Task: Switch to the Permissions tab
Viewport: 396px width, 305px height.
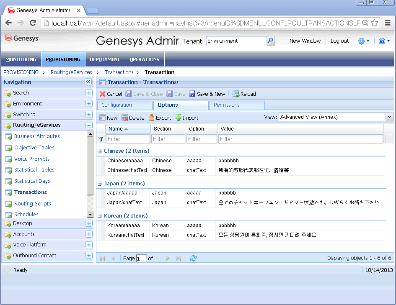Action: point(227,105)
